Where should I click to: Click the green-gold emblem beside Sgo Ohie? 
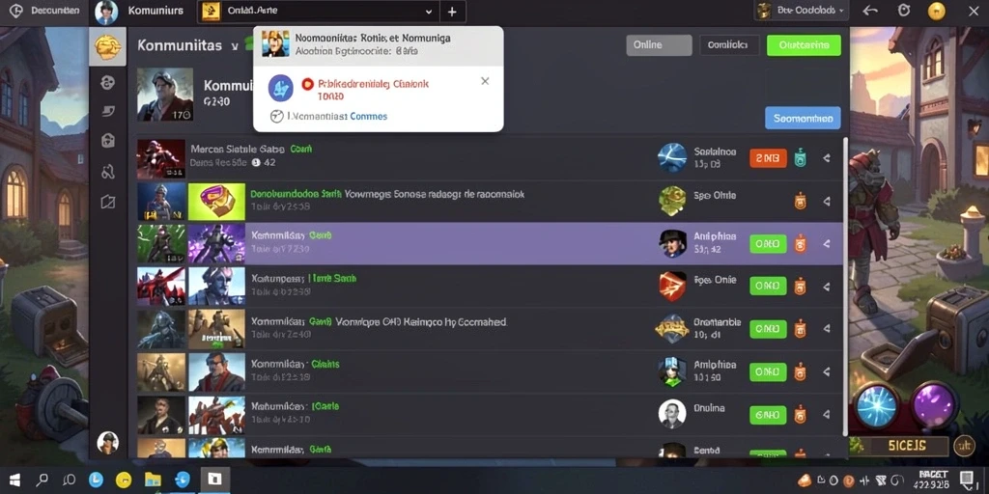pos(672,201)
